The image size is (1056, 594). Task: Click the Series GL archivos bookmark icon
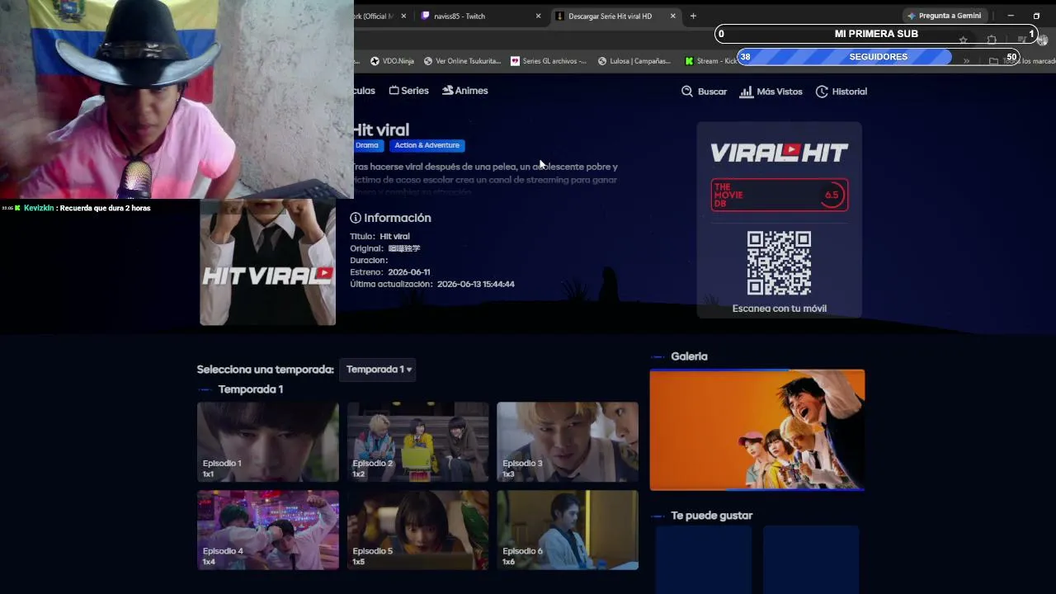(516, 61)
